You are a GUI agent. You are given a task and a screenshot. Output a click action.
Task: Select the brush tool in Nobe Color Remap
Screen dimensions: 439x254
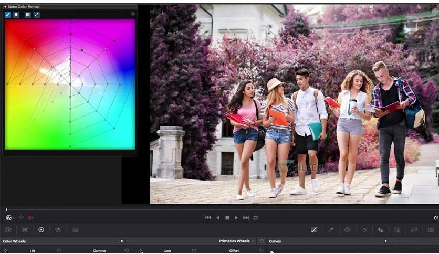click(x=8, y=15)
